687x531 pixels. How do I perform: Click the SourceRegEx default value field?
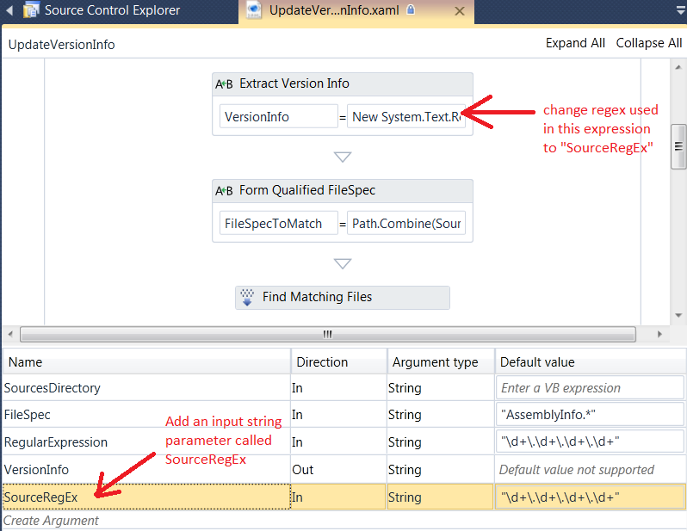(590, 497)
